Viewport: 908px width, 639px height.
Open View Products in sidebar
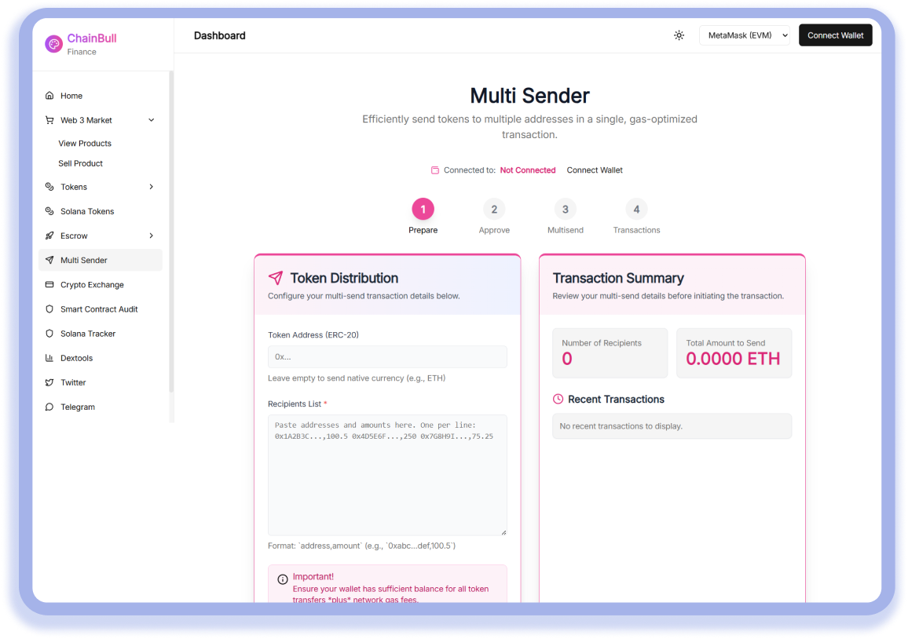coord(85,144)
